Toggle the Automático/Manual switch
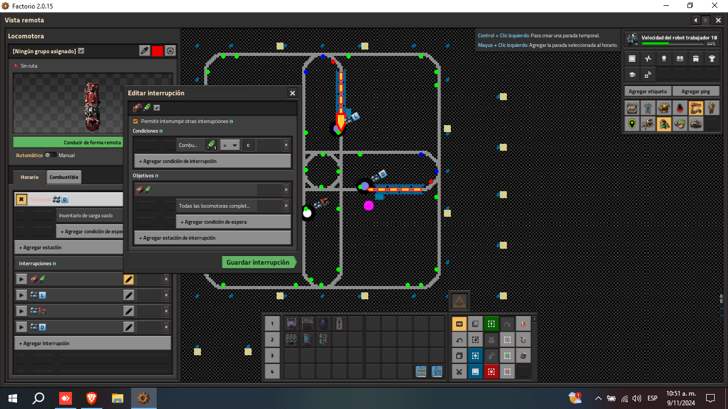Image resolution: width=728 pixels, height=409 pixels. [x=51, y=155]
